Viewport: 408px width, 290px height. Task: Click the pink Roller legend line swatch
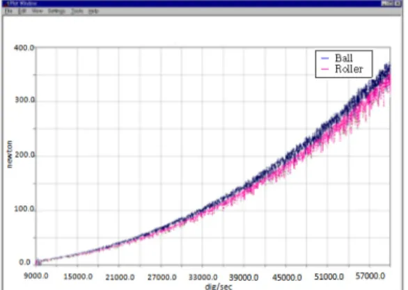(325, 69)
